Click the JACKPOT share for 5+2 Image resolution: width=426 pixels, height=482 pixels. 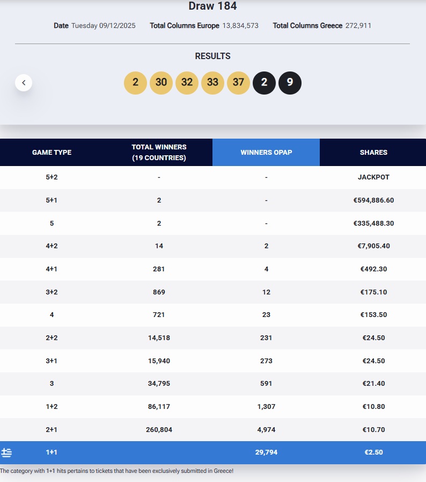(373, 177)
